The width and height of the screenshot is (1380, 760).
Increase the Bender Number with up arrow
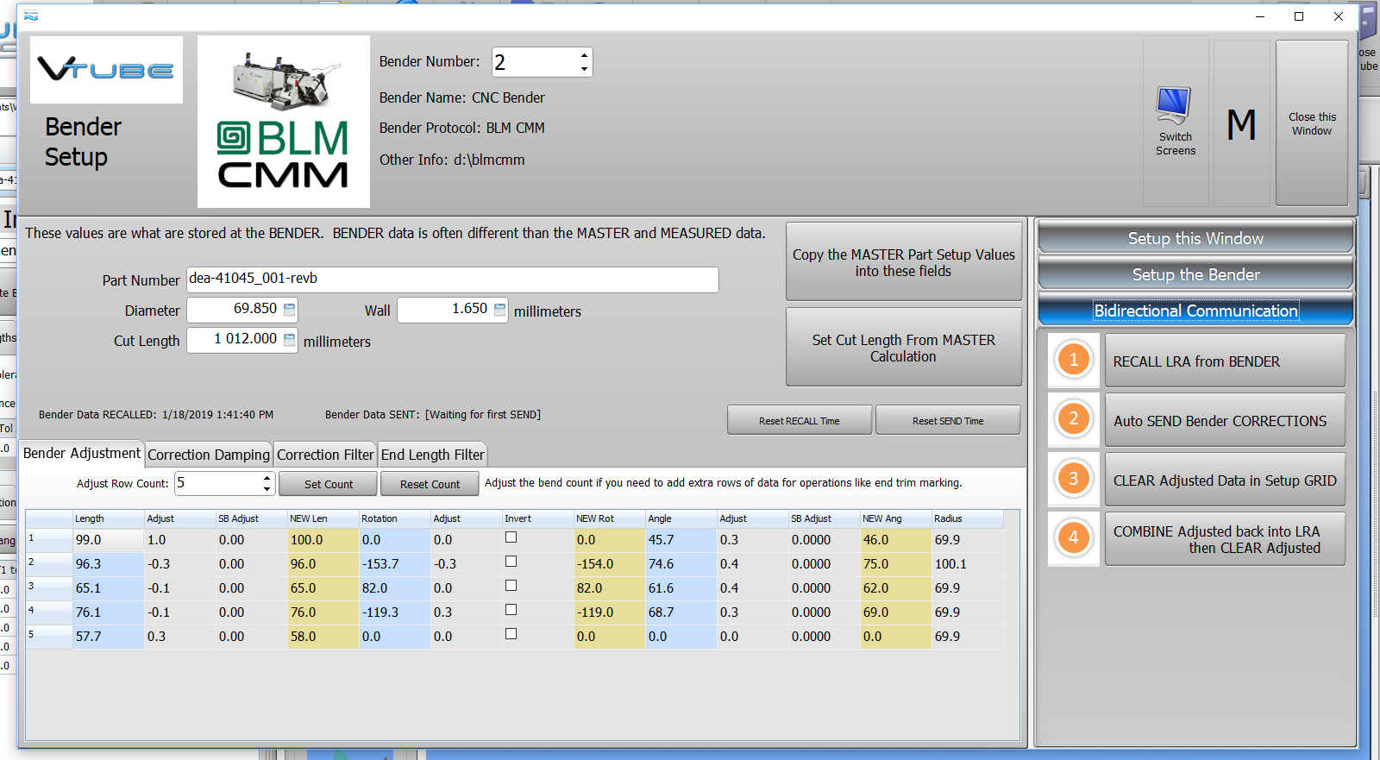[x=584, y=55]
